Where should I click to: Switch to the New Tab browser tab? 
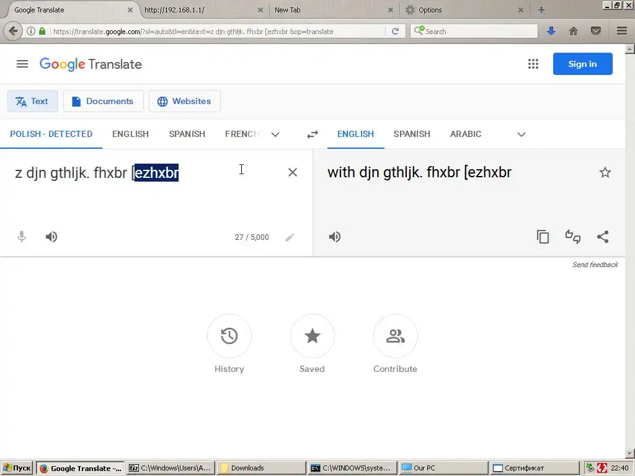pyautogui.click(x=334, y=10)
